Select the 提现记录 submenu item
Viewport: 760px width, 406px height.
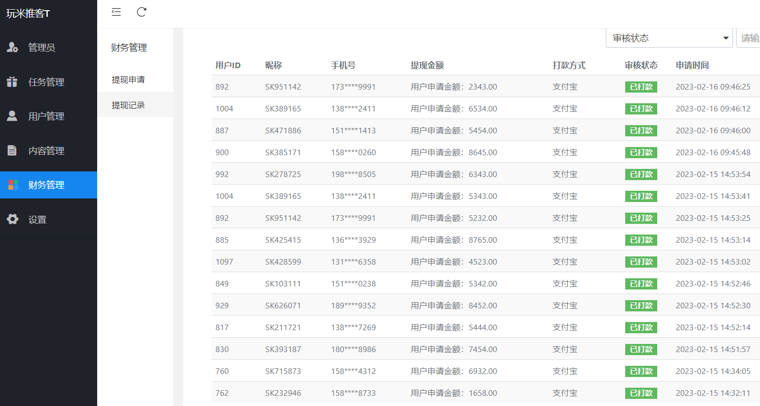coord(128,105)
